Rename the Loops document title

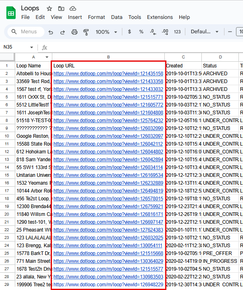pyautogui.click(x=30, y=8)
